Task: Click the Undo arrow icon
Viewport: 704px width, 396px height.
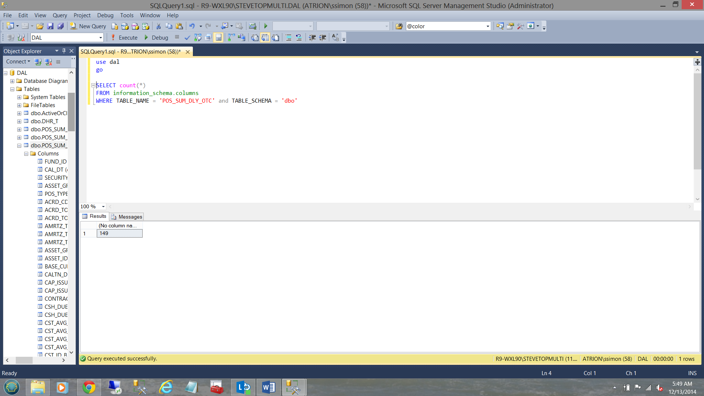Action: pyautogui.click(x=192, y=26)
